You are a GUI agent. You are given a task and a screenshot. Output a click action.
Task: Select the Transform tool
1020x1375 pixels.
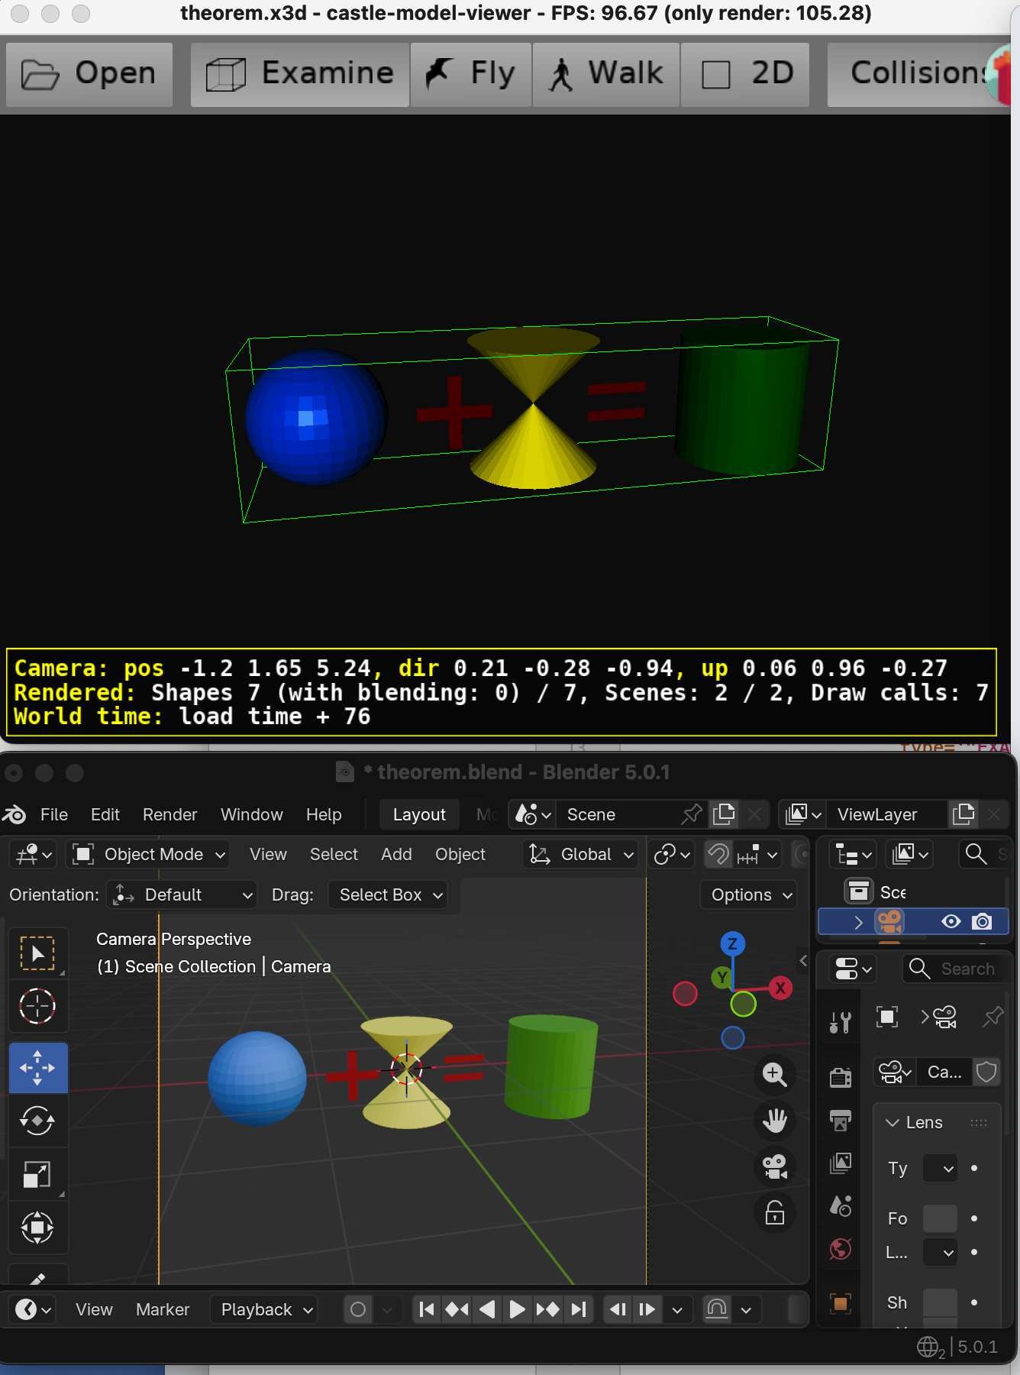37,1228
